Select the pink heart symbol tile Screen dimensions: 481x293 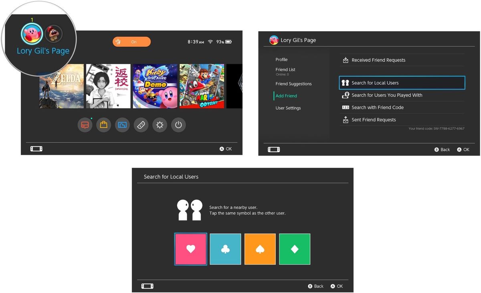[190, 249]
